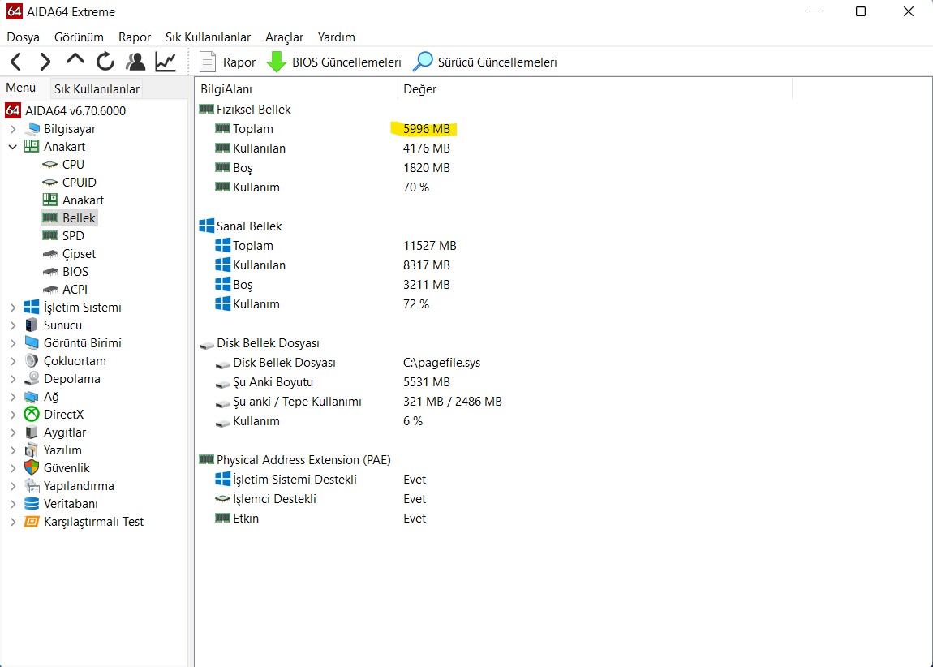Select Çipset in the tree
Viewport: 933px width, 667px height.
(79, 254)
